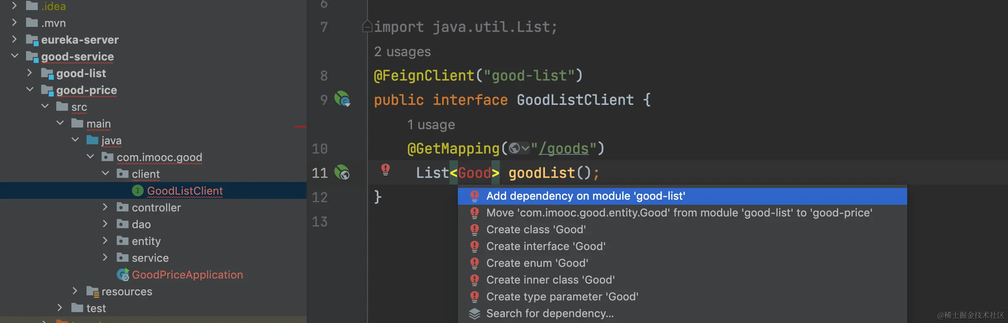Screen dimensions: 1008x323
Task: Click the '2 usages' hint above @FeignClient
Action: [x=402, y=52]
